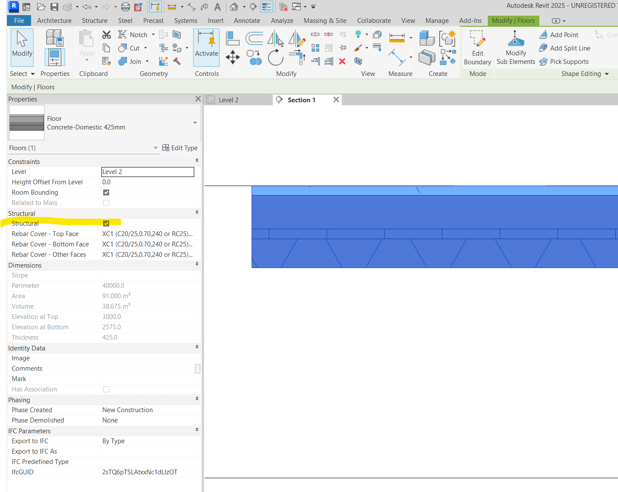618x492 pixels.
Task: Uncheck the highlighted Structural checkbox
Action: [x=106, y=223]
